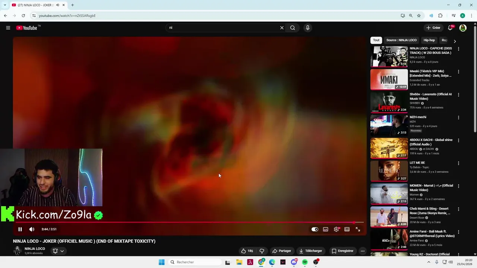Toggle subtitles in the player

(x=326, y=229)
